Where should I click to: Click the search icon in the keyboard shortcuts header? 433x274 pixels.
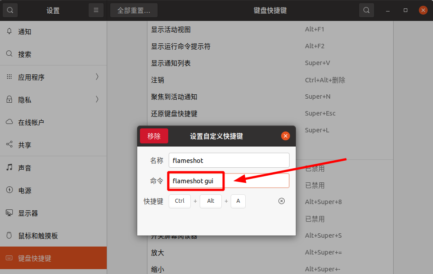[x=367, y=10]
